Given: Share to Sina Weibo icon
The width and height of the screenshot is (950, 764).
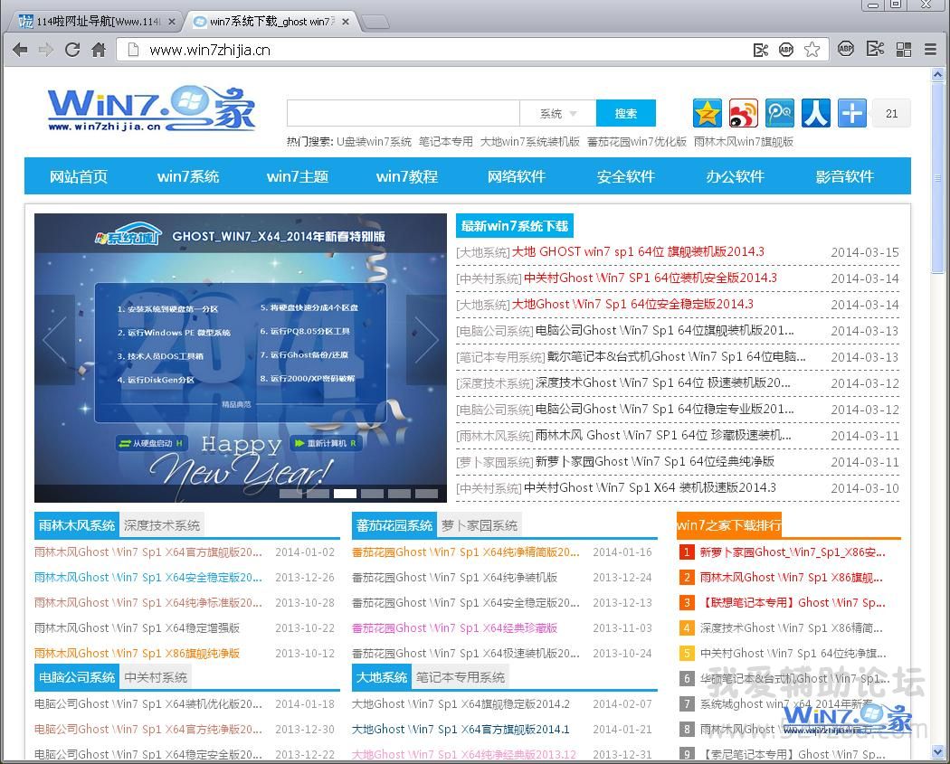Looking at the screenshot, I should pos(744,113).
